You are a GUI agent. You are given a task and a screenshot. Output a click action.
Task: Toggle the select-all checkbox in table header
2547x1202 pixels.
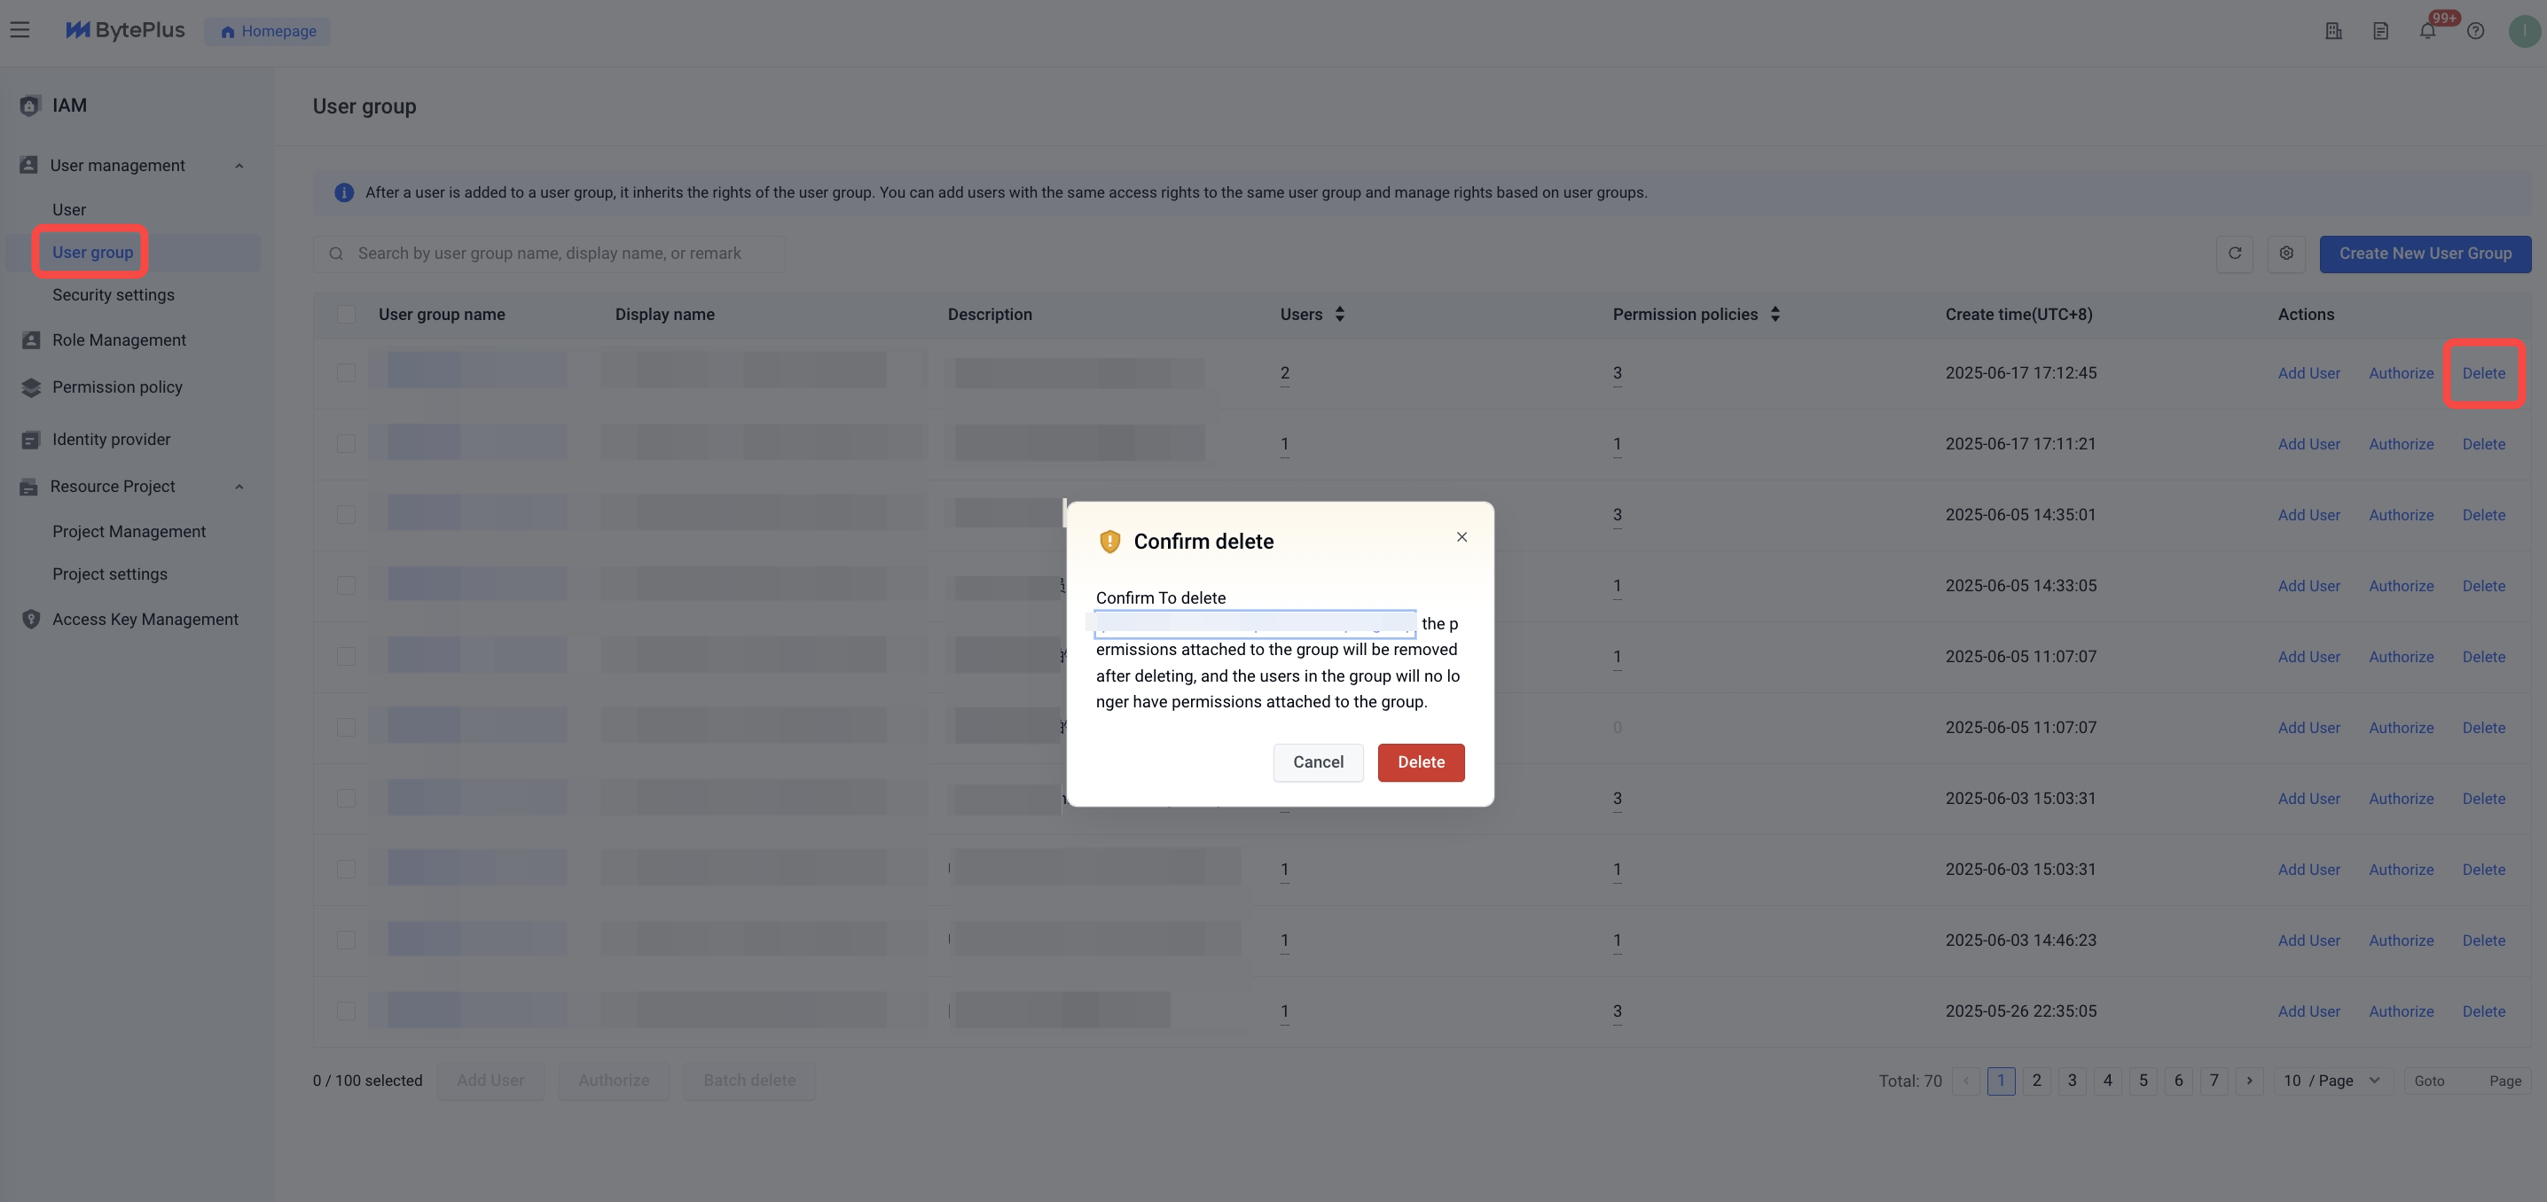point(346,315)
